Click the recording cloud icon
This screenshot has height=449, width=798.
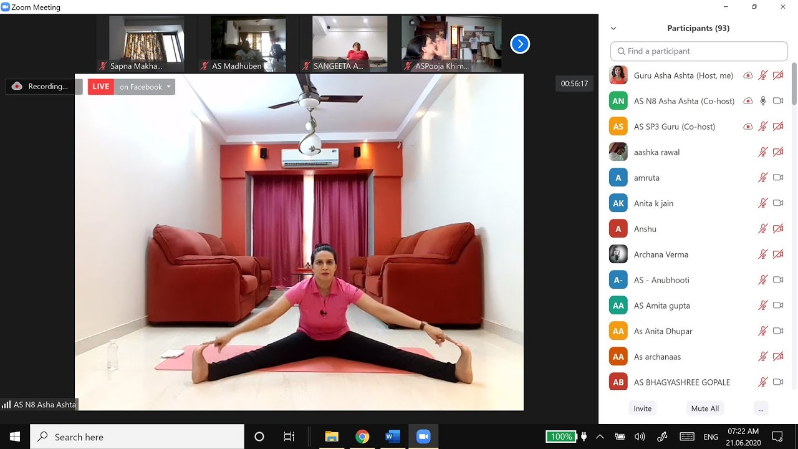click(17, 86)
